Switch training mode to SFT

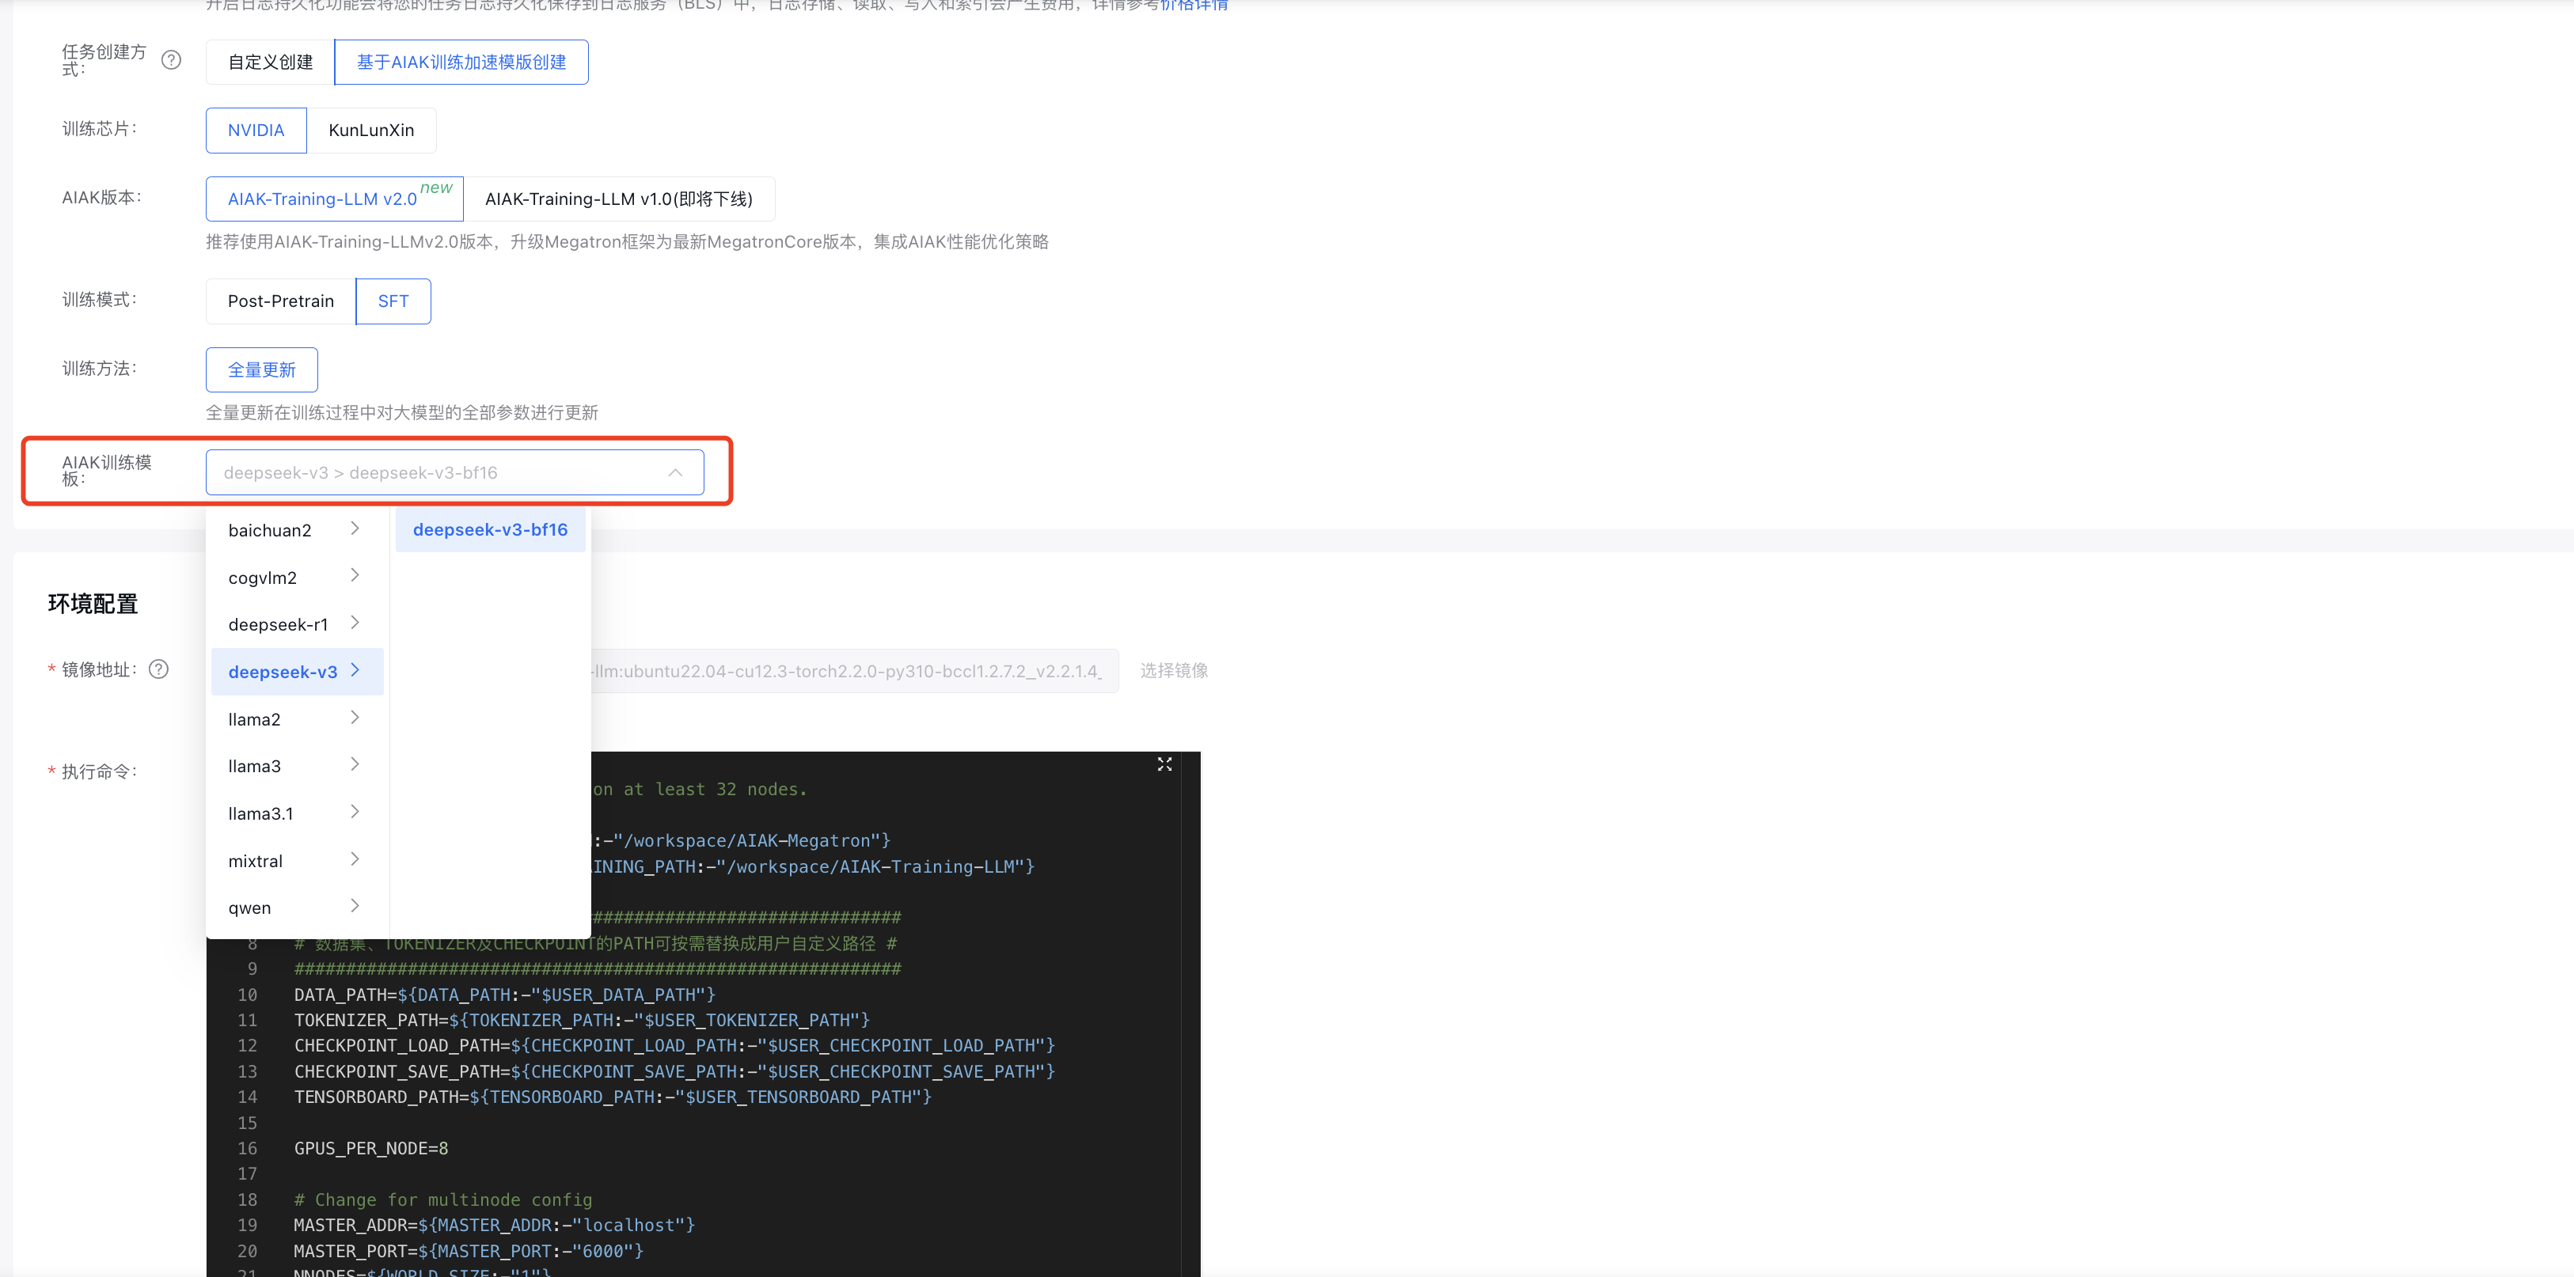(x=393, y=301)
